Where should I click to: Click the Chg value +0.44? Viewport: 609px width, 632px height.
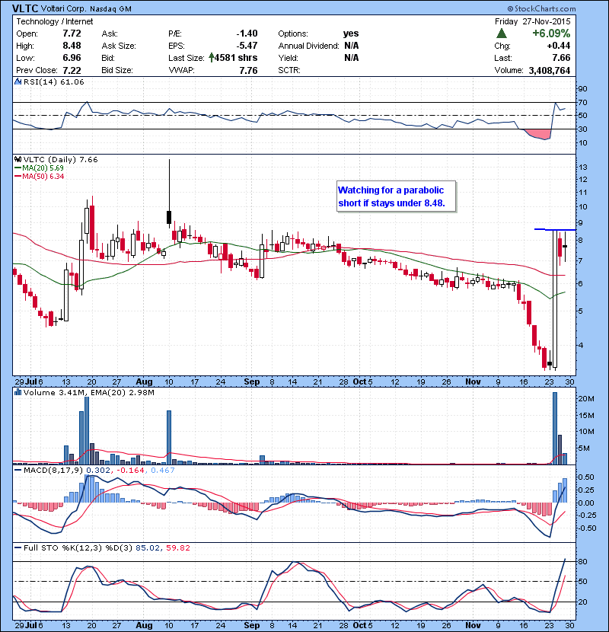click(559, 46)
